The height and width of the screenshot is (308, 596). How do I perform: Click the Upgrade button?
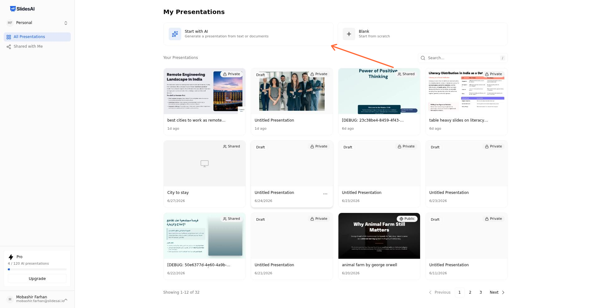pos(37,279)
